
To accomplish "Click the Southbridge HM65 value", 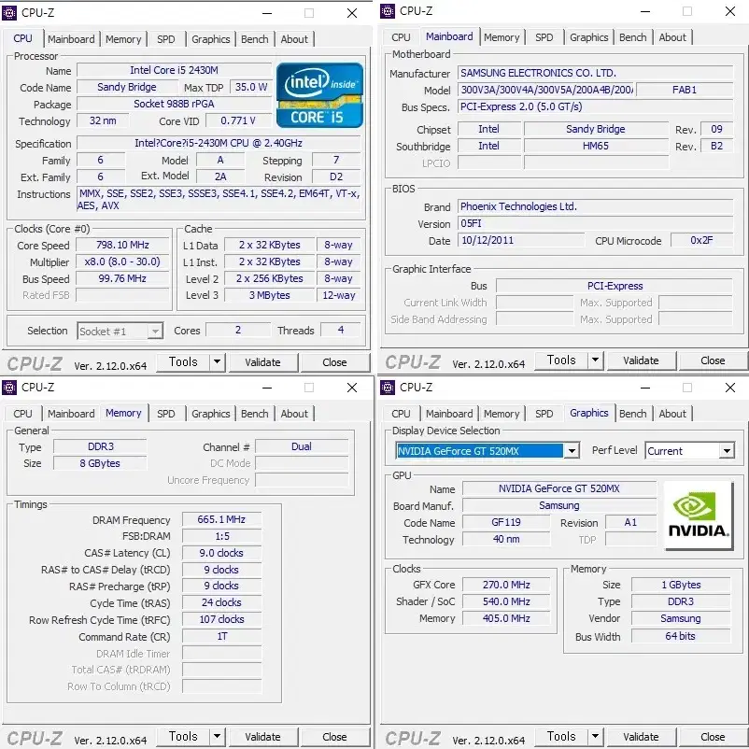I will pyautogui.click(x=596, y=146).
